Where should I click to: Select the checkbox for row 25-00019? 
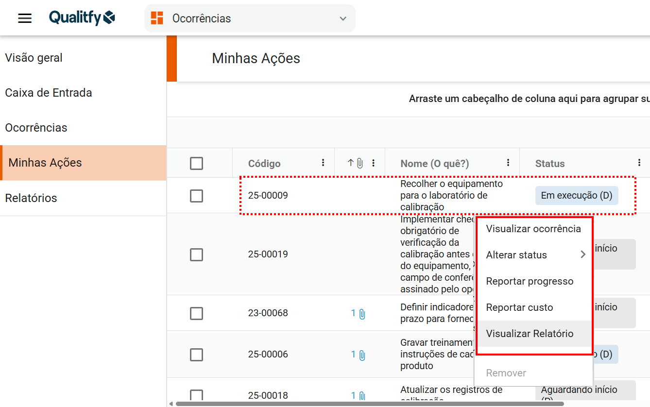(196, 254)
